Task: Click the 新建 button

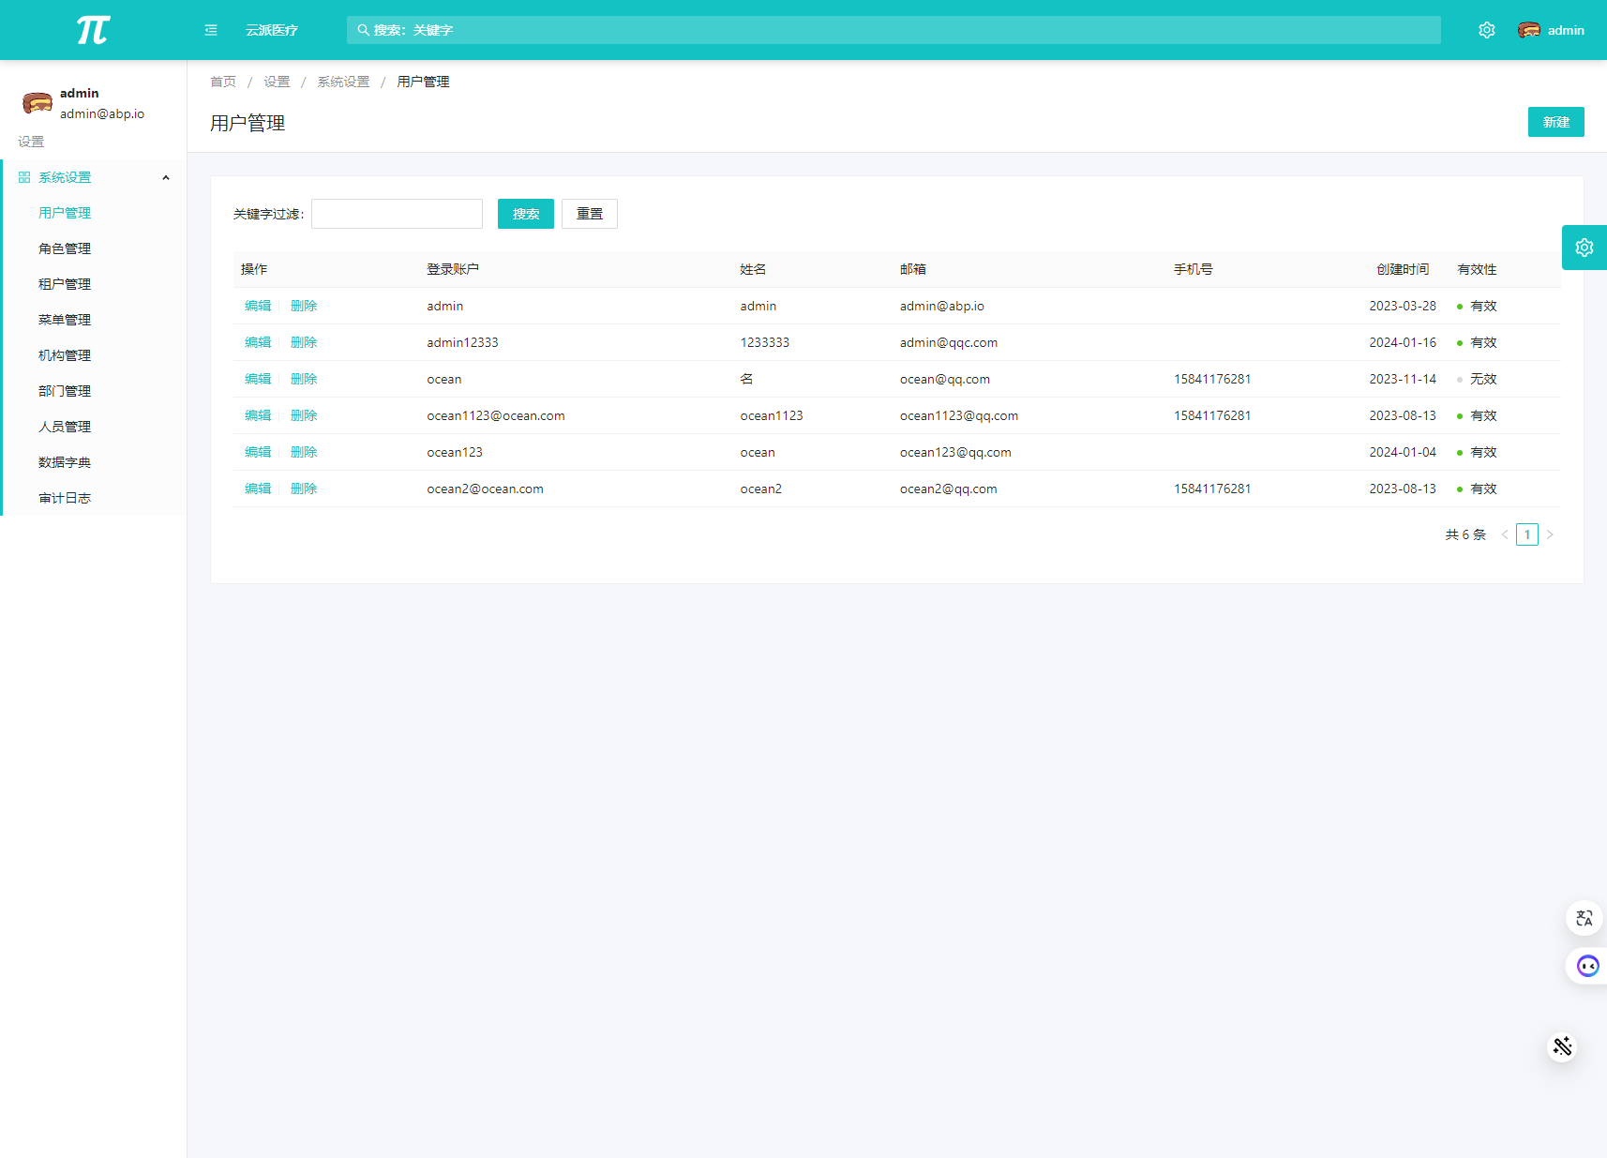Action: coord(1555,122)
